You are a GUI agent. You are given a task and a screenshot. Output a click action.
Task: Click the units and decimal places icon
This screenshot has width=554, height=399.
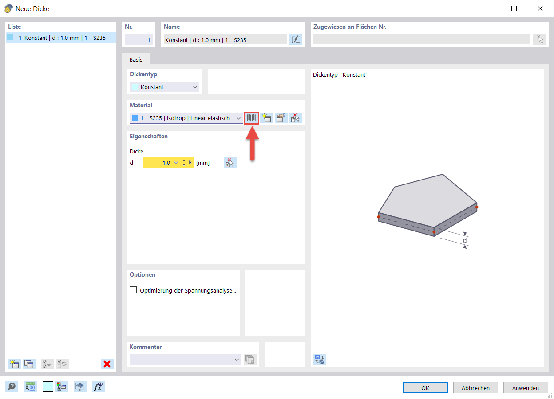click(x=30, y=386)
